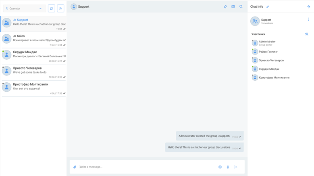Select Эрнесто Чегеваров conversation in list
This screenshot has height=176, width=314.
(x=33, y=72)
